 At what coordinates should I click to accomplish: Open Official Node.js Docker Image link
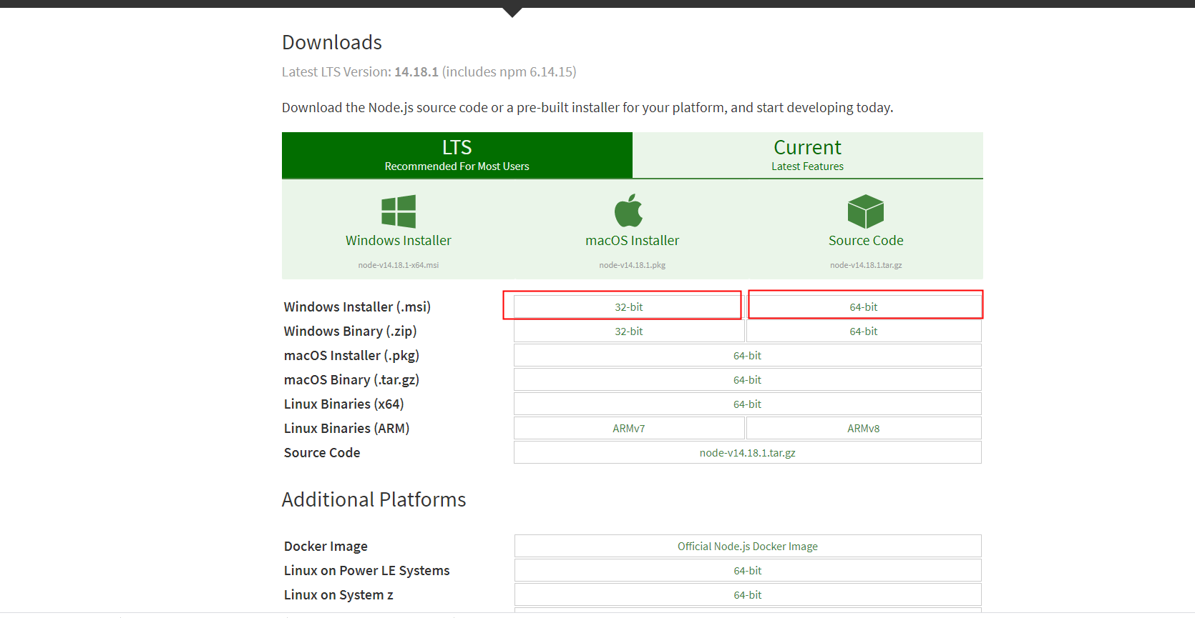coord(748,547)
